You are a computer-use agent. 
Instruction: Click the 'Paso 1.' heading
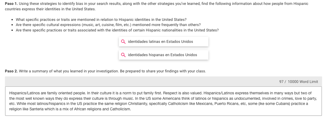pos(11,4)
